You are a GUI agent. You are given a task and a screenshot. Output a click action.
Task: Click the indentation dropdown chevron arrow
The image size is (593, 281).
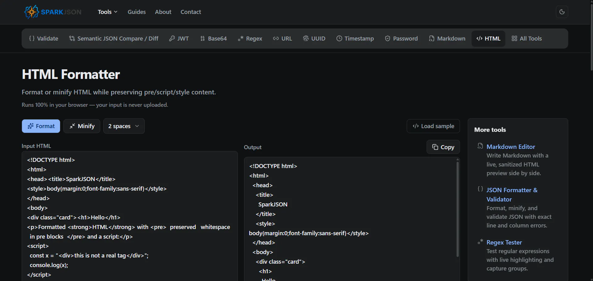[137, 126]
